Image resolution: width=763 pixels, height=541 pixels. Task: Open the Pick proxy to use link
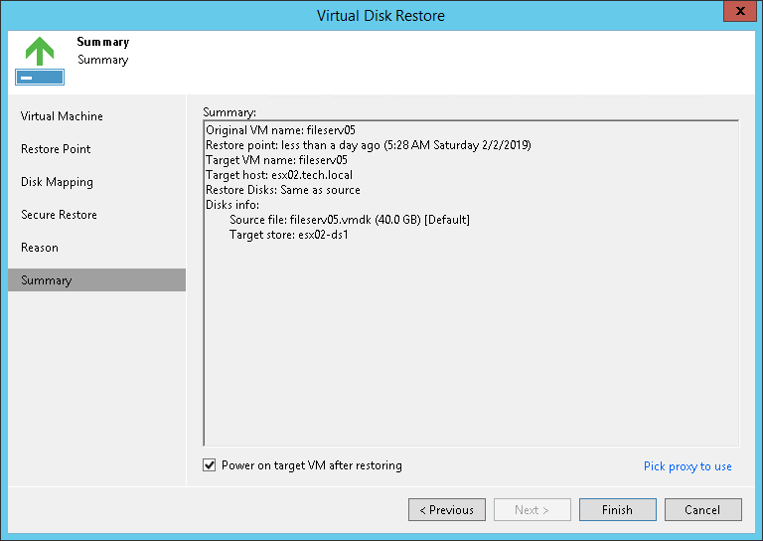(687, 466)
